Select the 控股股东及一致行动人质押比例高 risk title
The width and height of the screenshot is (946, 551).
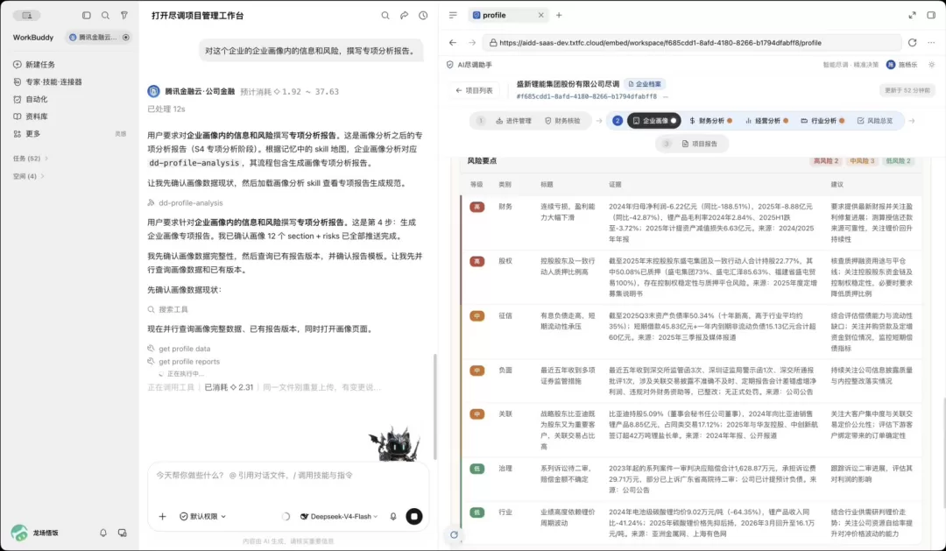click(x=568, y=267)
